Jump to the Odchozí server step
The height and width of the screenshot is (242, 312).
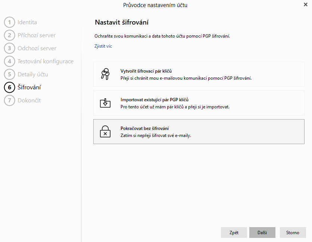(37, 48)
